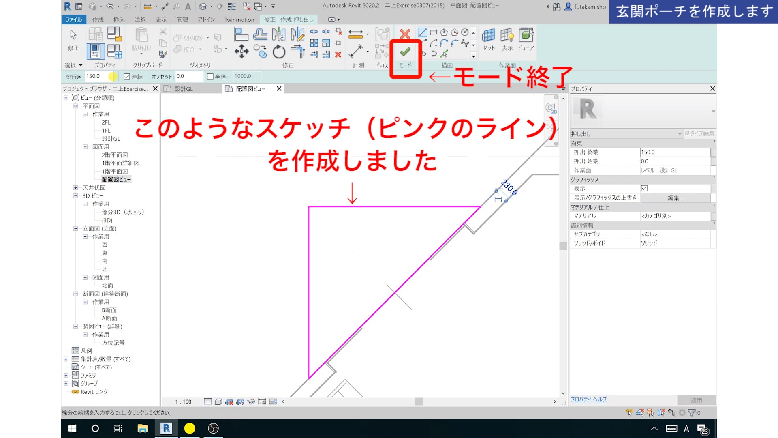Select the Rectangle draw tool
This screenshot has width=778, height=438.
[x=433, y=32]
